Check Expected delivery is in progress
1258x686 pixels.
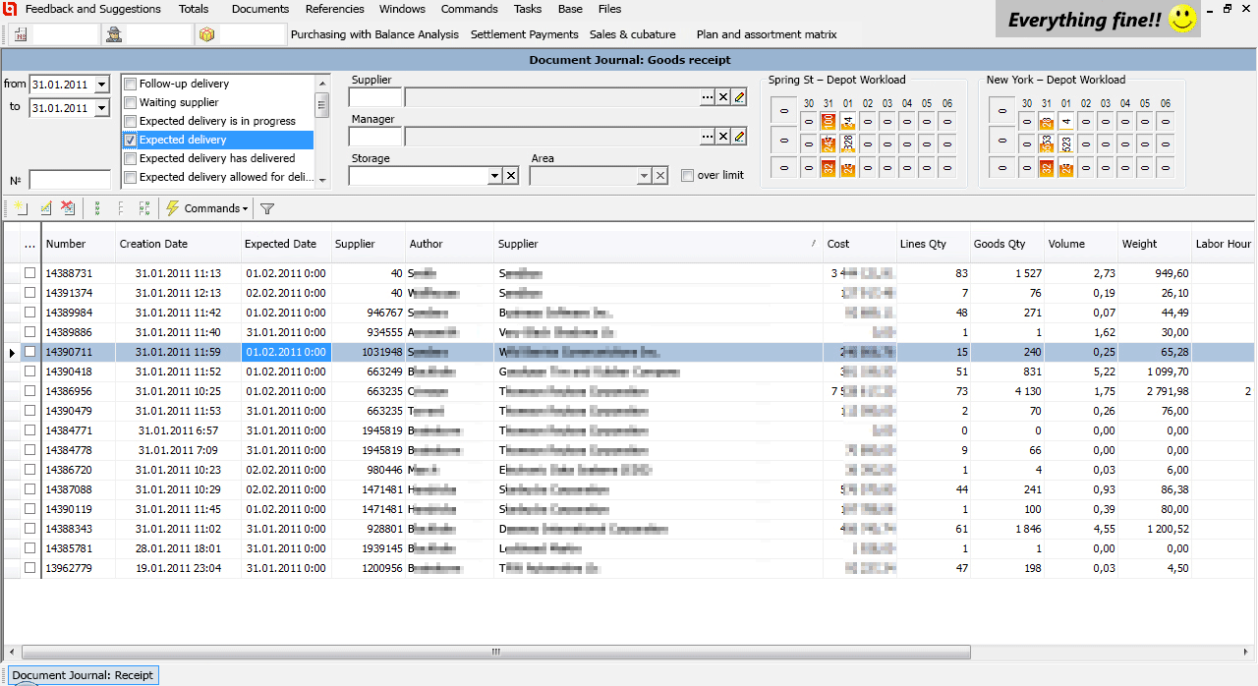[x=130, y=121]
